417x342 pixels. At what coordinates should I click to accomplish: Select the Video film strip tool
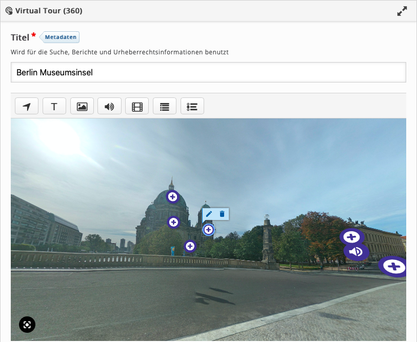(137, 106)
